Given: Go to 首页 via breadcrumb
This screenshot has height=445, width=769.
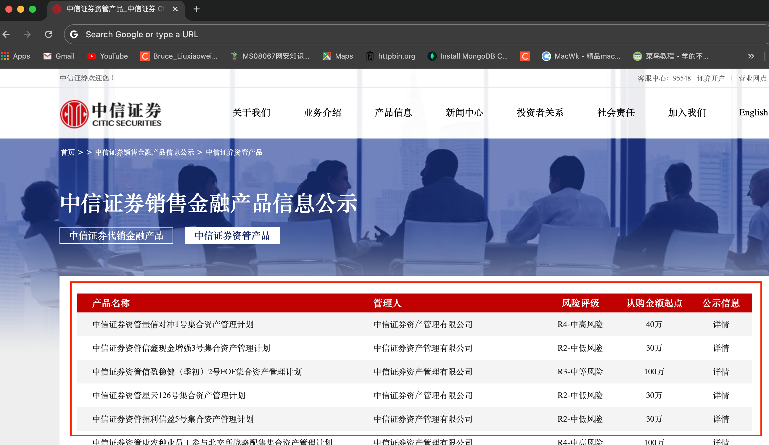Looking at the screenshot, I should point(68,152).
